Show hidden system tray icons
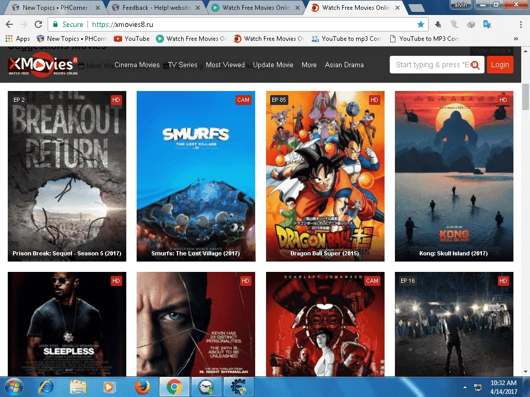Screen dimensions: 530x397 click(x=465, y=387)
